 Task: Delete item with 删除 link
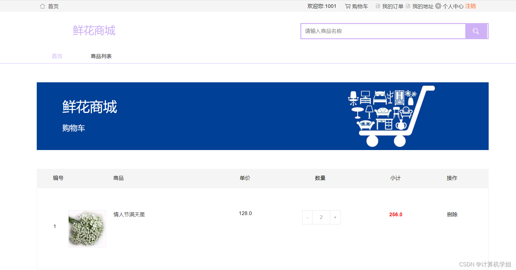tap(452, 214)
